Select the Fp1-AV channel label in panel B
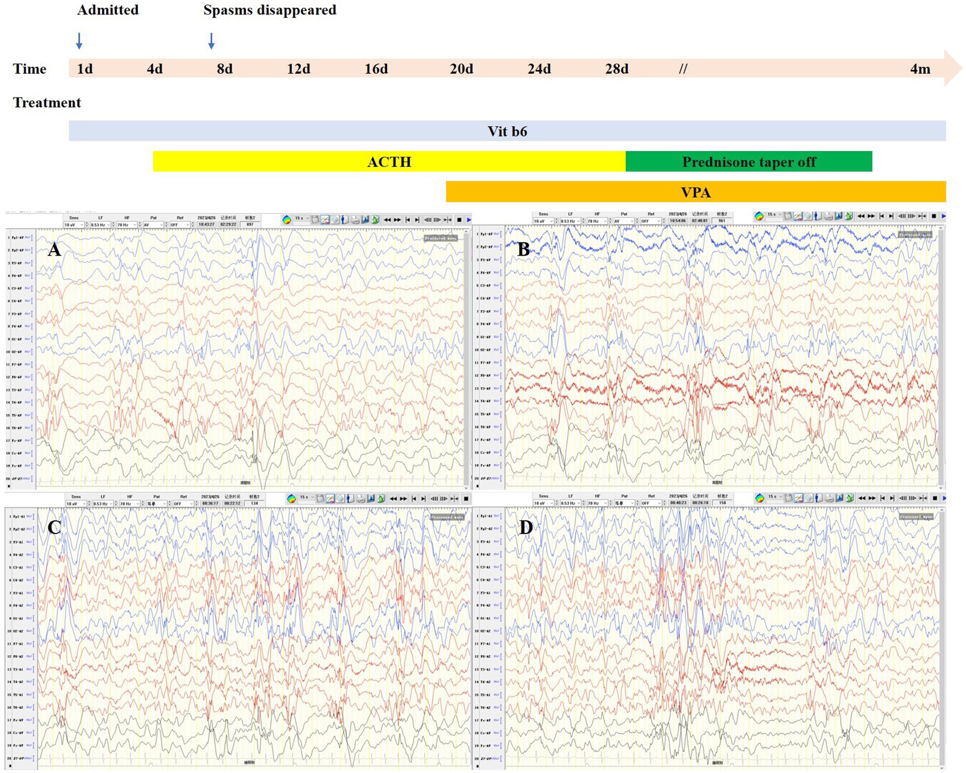This screenshot has width=966, height=773. click(488, 234)
